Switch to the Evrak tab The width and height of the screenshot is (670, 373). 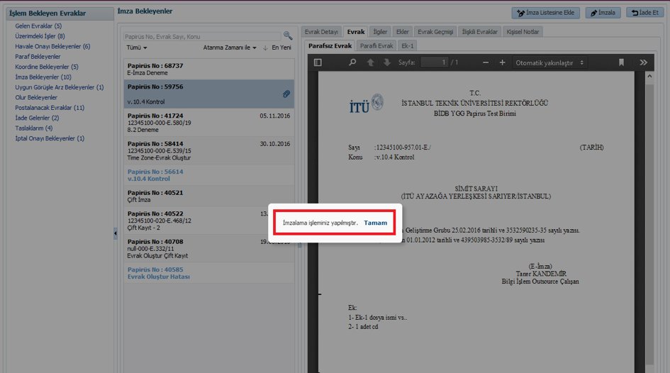point(355,32)
